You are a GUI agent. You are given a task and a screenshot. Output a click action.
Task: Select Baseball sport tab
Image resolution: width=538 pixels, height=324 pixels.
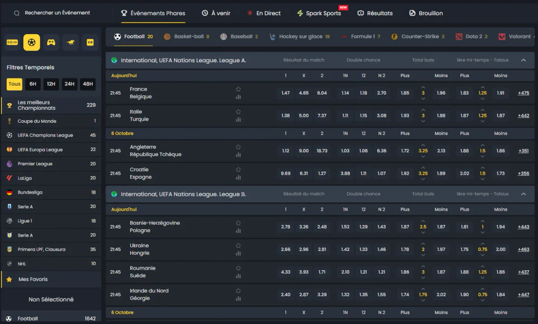click(239, 36)
